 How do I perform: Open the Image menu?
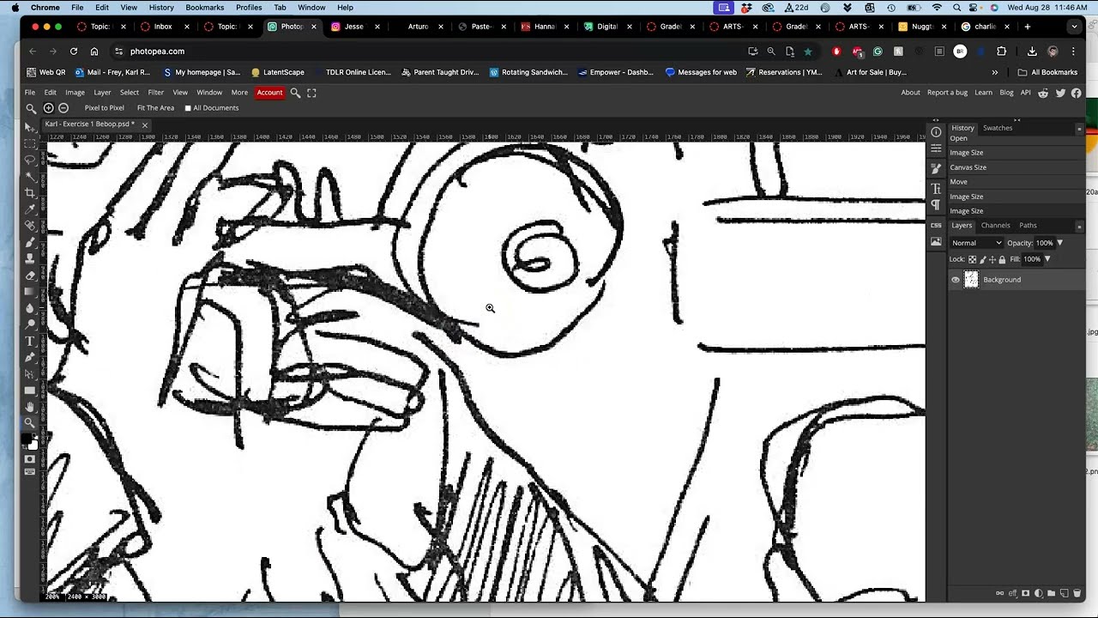click(x=75, y=93)
